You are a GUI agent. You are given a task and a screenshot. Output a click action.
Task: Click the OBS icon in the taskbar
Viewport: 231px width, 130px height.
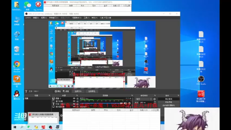pos(50,127)
